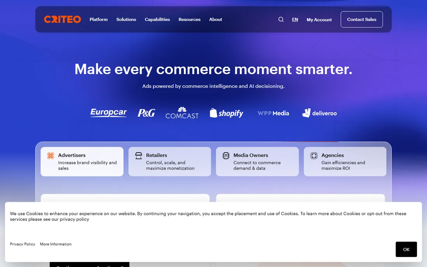Open the More Information cookie link

tap(56, 244)
